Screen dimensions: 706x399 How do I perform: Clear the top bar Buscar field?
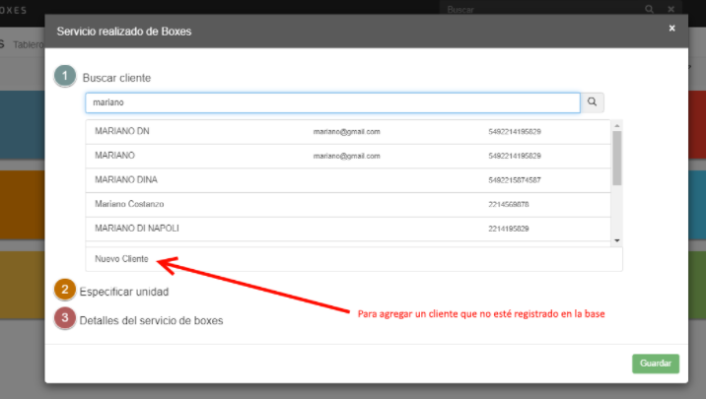(671, 9)
